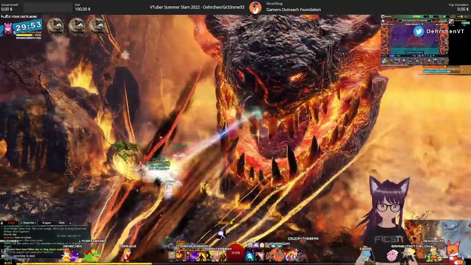Click the Twitter bird icon
Image resolution: width=471 pixels, height=265 pixels.
point(419,31)
